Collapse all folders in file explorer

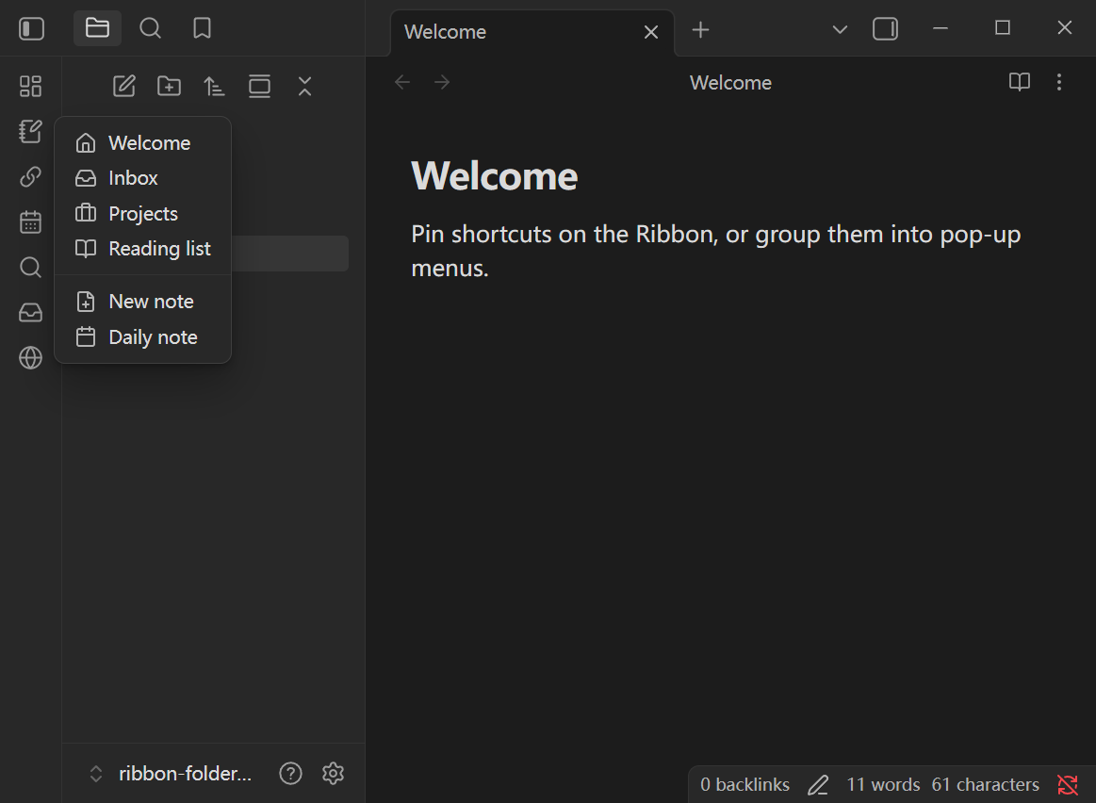(x=304, y=86)
